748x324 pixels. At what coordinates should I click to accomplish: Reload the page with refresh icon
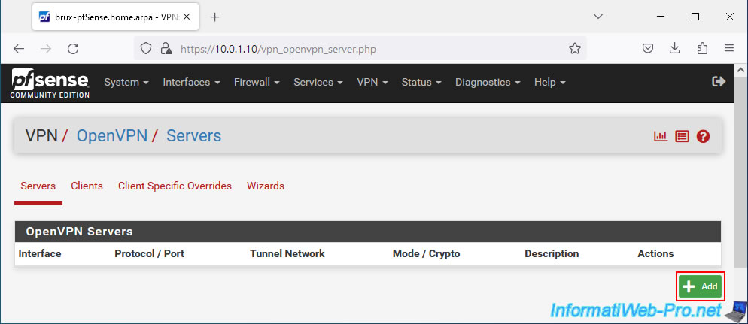[x=73, y=48]
